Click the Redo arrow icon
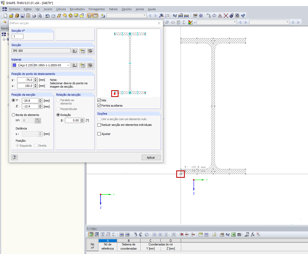 53,16
